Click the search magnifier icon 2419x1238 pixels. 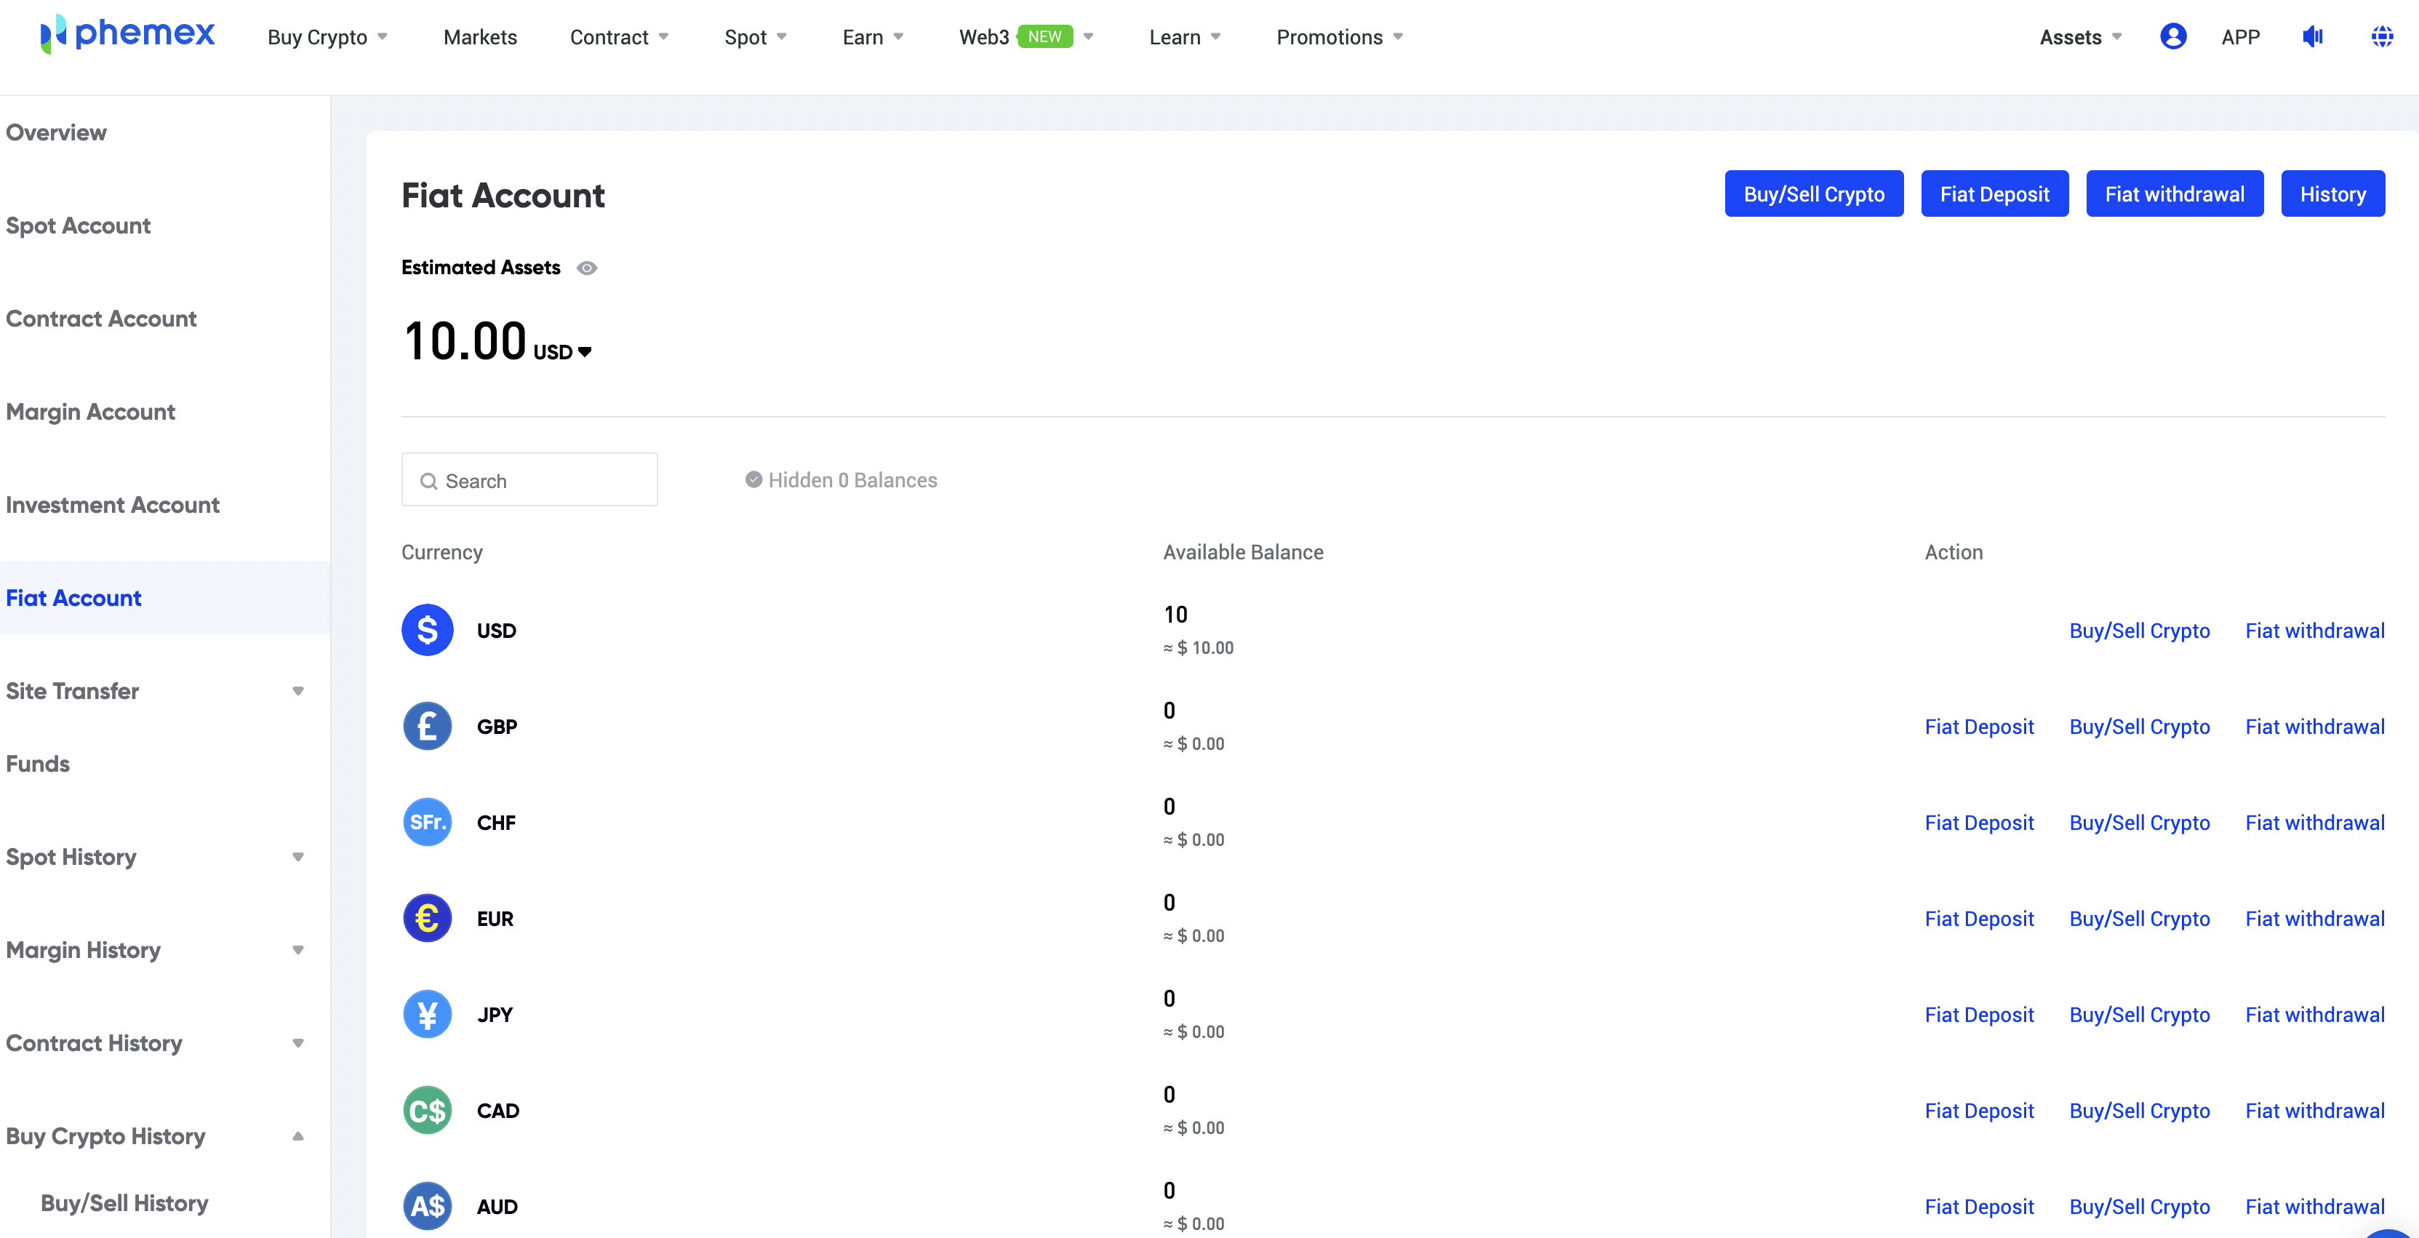429,481
